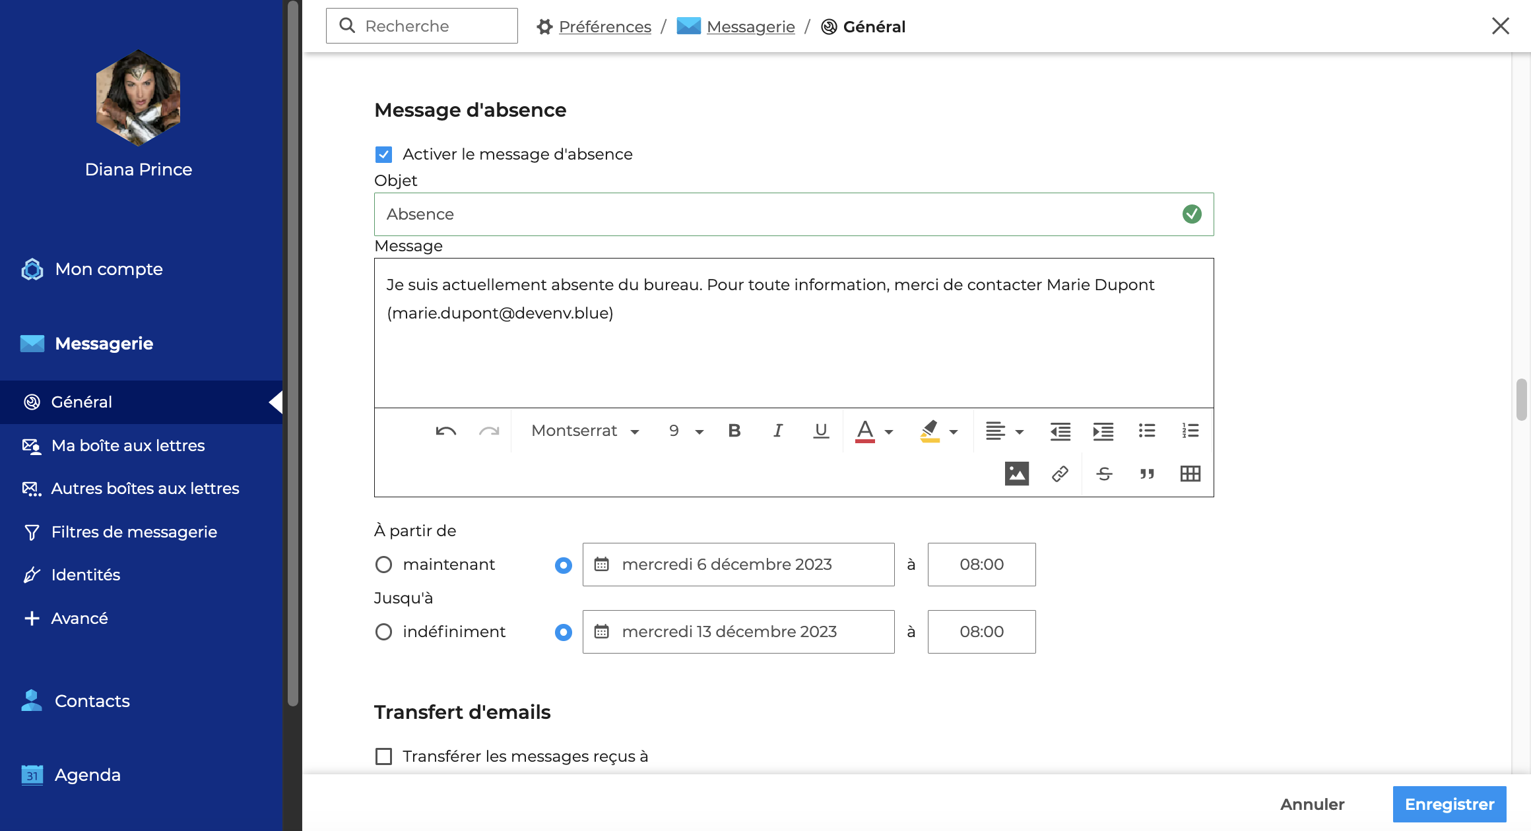Choose the indéfiniment radio option
The width and height of the screenshot is (1531, 831).
click(x=383, y=632)
